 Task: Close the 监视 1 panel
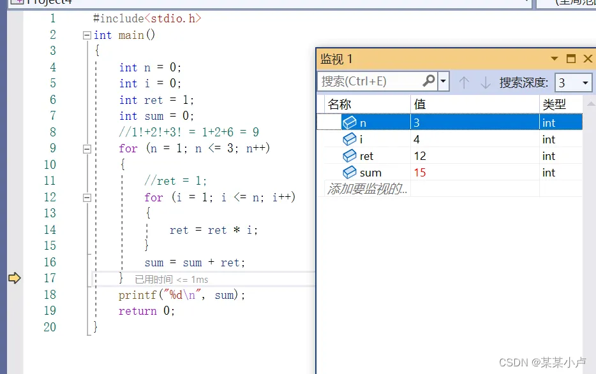pos(588,59)
